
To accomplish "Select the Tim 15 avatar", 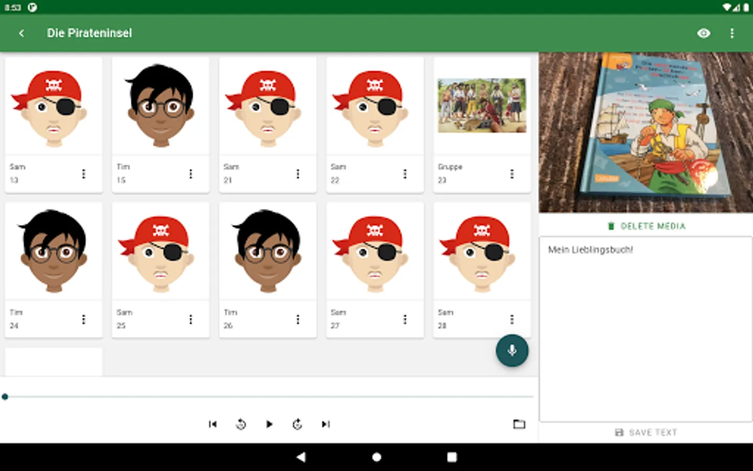I will tap(161, 106).
